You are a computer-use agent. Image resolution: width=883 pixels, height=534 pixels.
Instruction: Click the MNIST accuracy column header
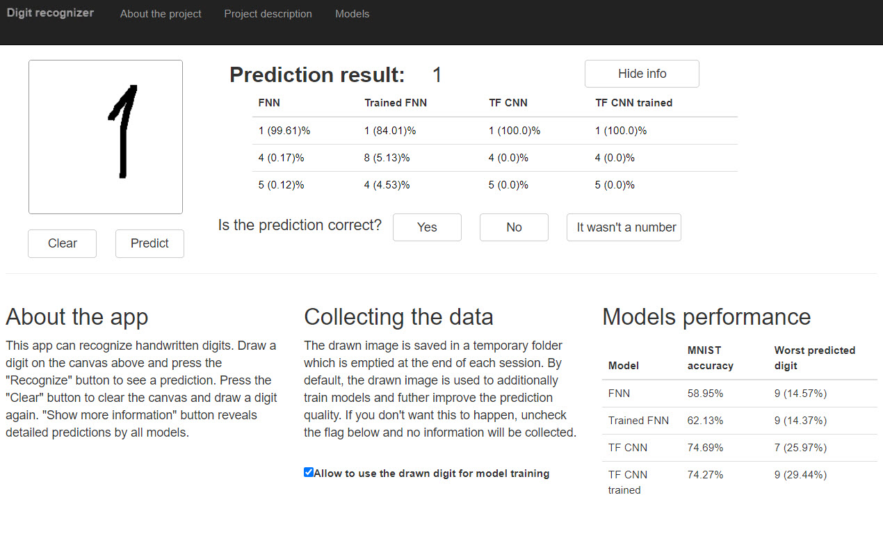click(710, 357)
